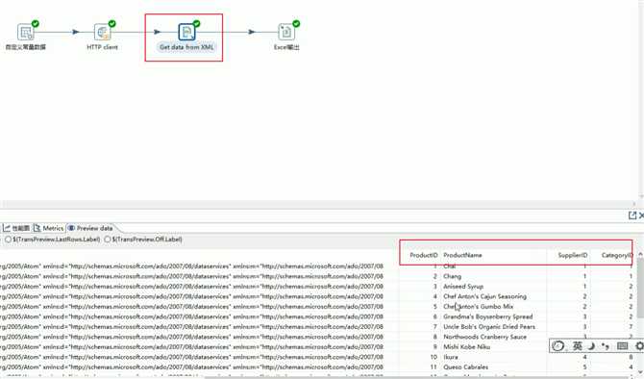Select the Northwoods Cranberry Sauce cell
The width and height of the screenshot is (644, 379).
click(x=484, y=337)
